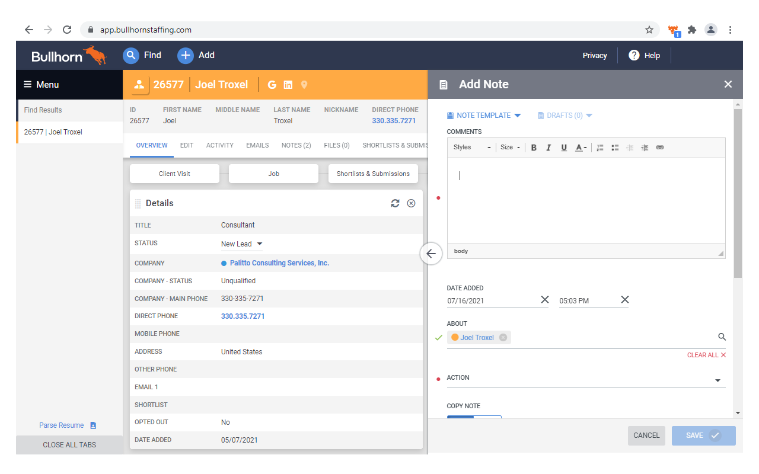Image resolution: width=759 pixels, height=474 pixels.
Task: Click the decrease indent icon
Action: pyautogui.click(x=630, y=148)
